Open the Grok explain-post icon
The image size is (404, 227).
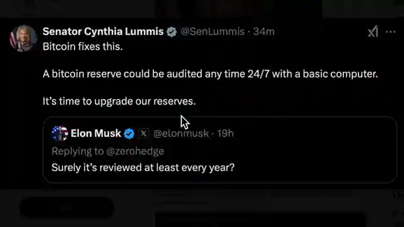pos(373,32)
